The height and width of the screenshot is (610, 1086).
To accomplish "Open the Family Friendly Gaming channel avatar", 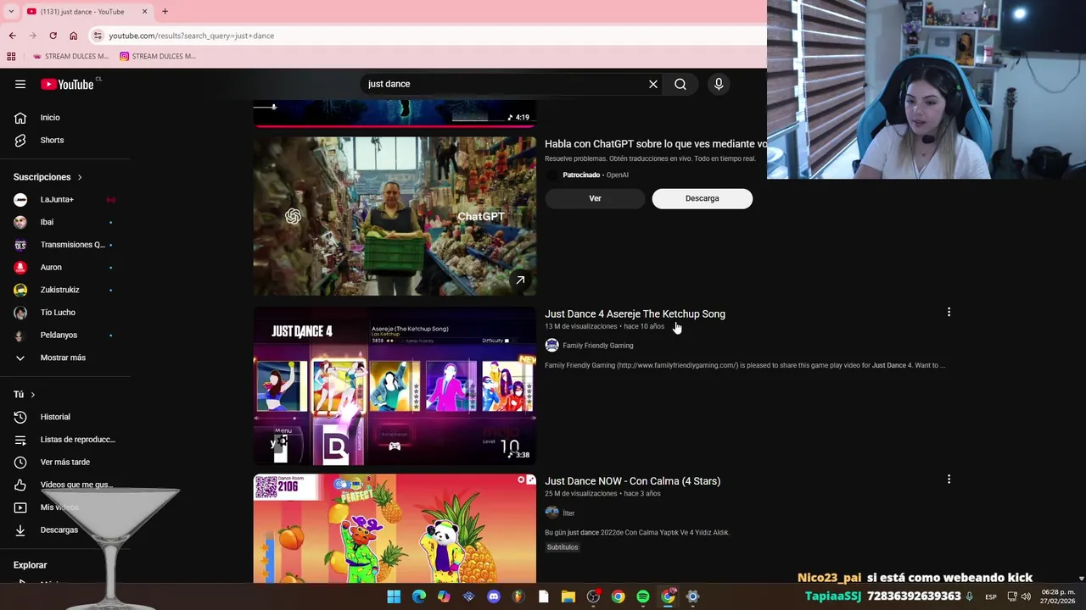I will [551, 345].
